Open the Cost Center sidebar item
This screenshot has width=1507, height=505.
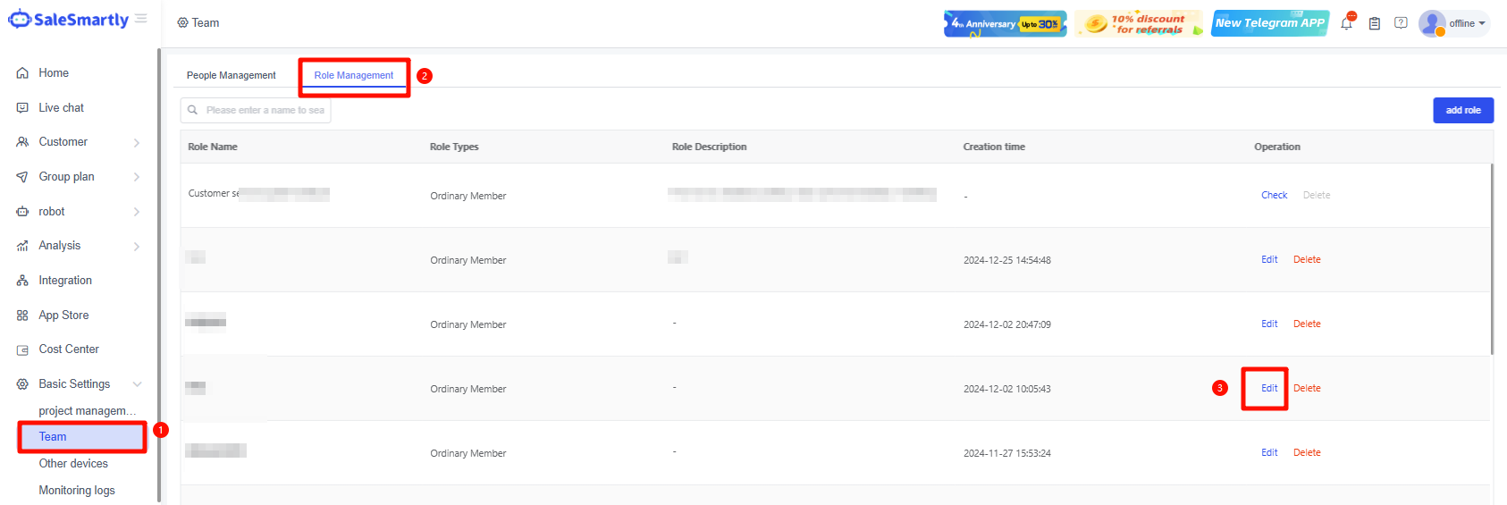69,349
